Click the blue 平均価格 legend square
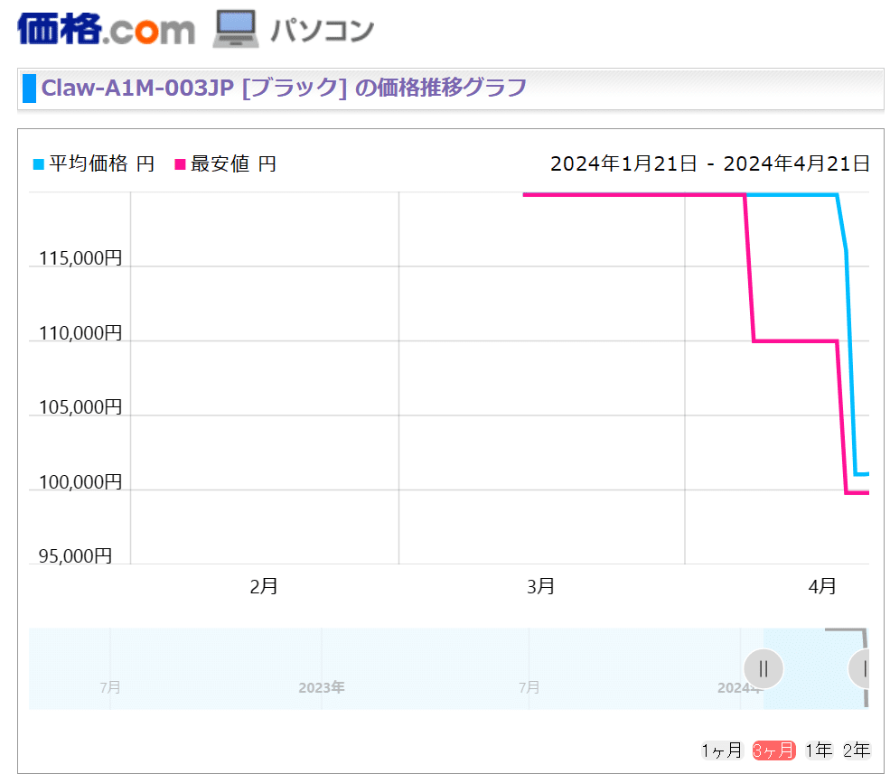 pos(38,164)
